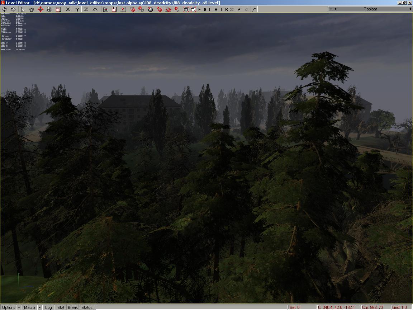This screenshot has height=310, width=413.
Task: Click Zoom Extents Selected cube icon
Action: (x=193, y=9)
